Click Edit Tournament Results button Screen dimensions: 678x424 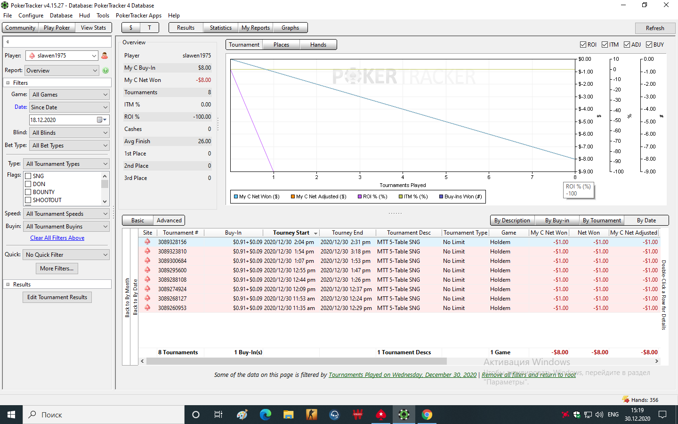point(57,297)
